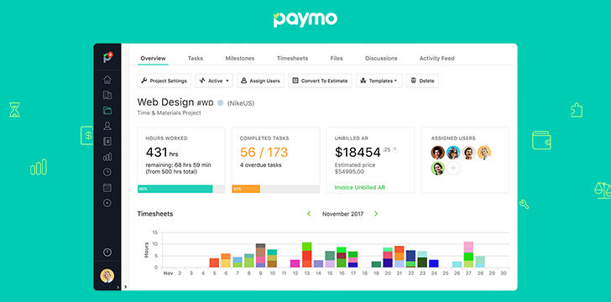Add an assigned user with plus circle
Image resolution: width=611 pixels, height=302 pixels.
pyautogui.click(x=453, y=169)
